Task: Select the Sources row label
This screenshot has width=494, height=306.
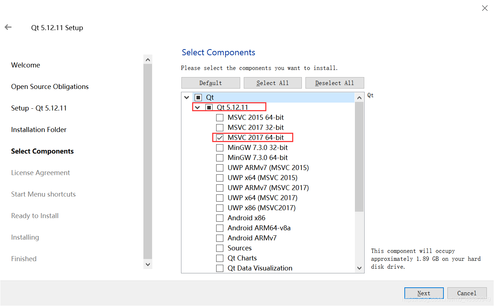Action: 239,248
